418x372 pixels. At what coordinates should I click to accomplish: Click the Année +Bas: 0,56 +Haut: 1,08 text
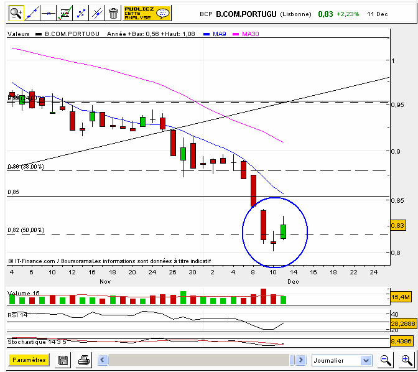tap(151, 34)
